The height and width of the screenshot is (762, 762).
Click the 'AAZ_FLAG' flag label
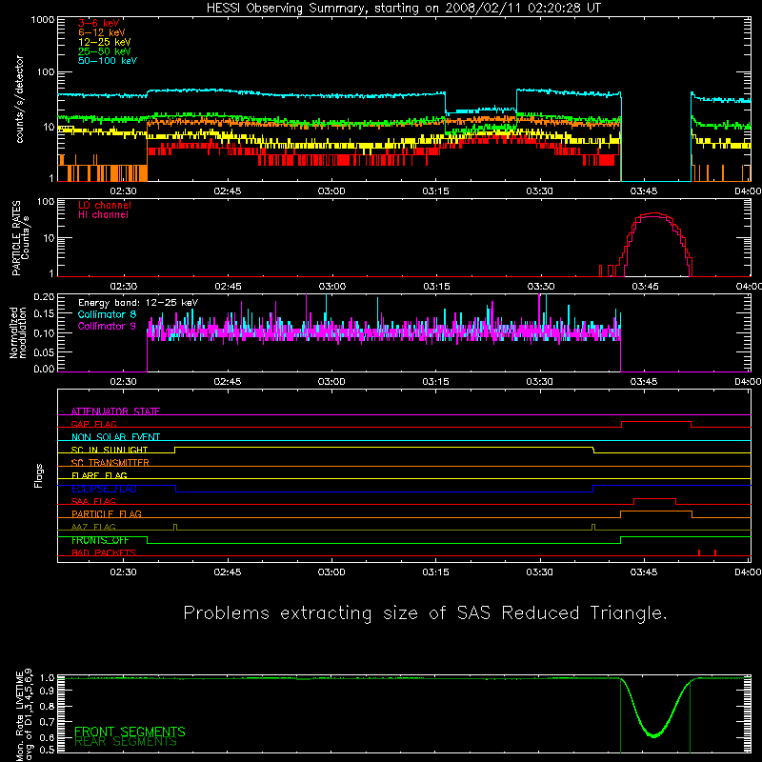pos(93,527)
